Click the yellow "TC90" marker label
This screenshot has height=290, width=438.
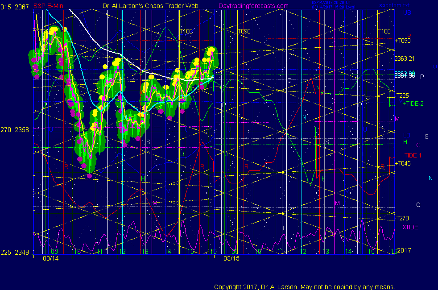coord(244,31)
